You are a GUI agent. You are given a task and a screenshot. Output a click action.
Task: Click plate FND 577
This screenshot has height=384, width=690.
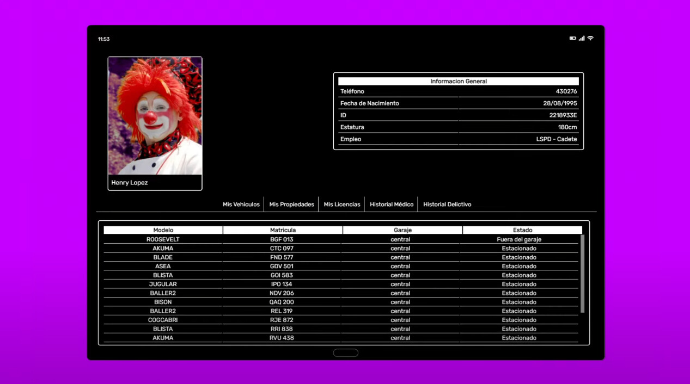pos(282,257)
